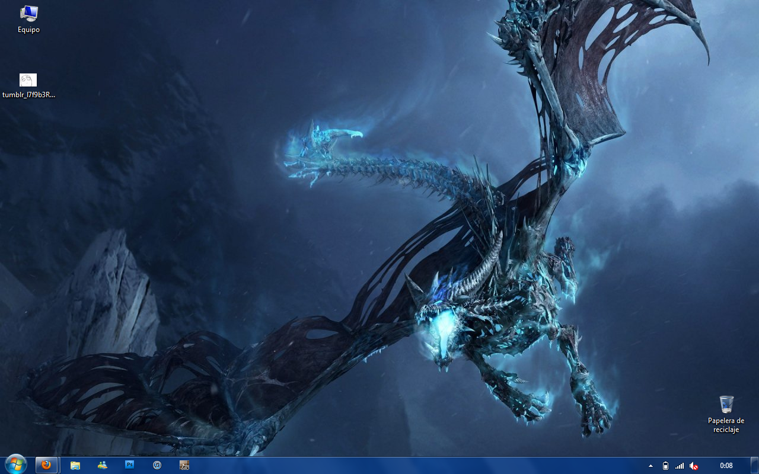Viewport: 759px width, 474px height.
Task: Launch iTunes from the taskbar
Action: click(157, 465)
